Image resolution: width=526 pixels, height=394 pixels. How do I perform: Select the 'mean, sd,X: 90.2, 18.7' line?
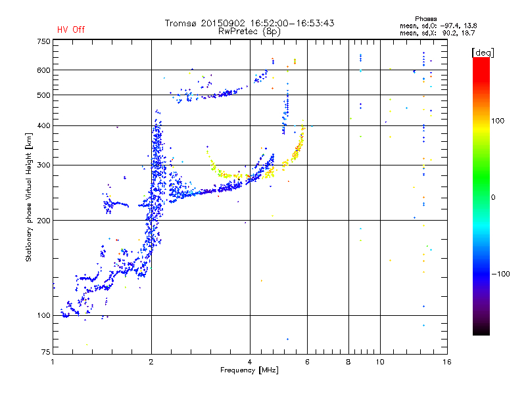pyautogui.click(x=437, y=33)
